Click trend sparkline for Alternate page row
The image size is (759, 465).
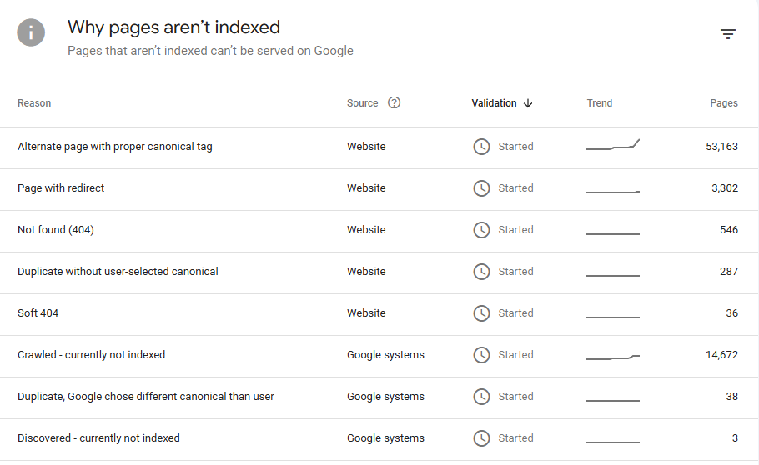coord(613,146)
